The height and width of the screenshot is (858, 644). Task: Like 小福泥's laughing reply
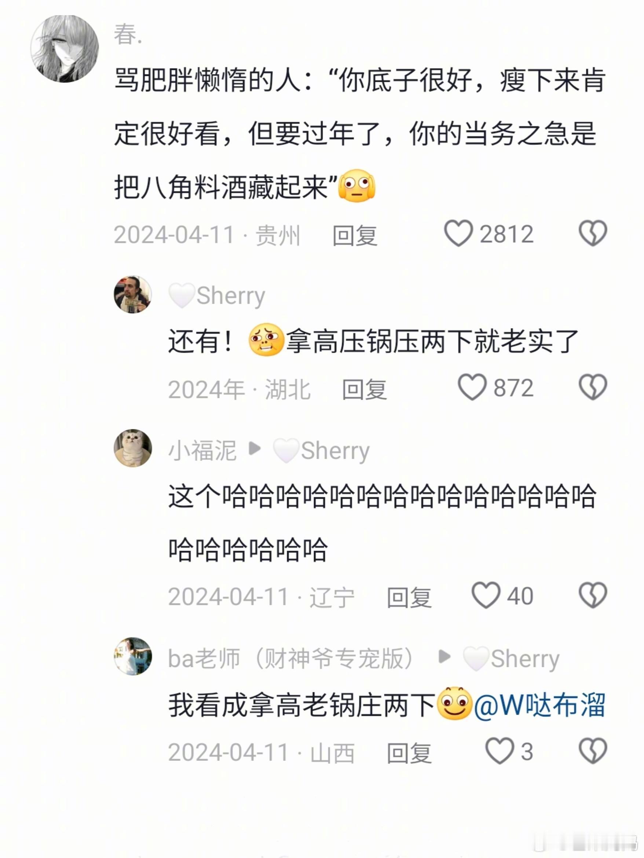point(486,595)
